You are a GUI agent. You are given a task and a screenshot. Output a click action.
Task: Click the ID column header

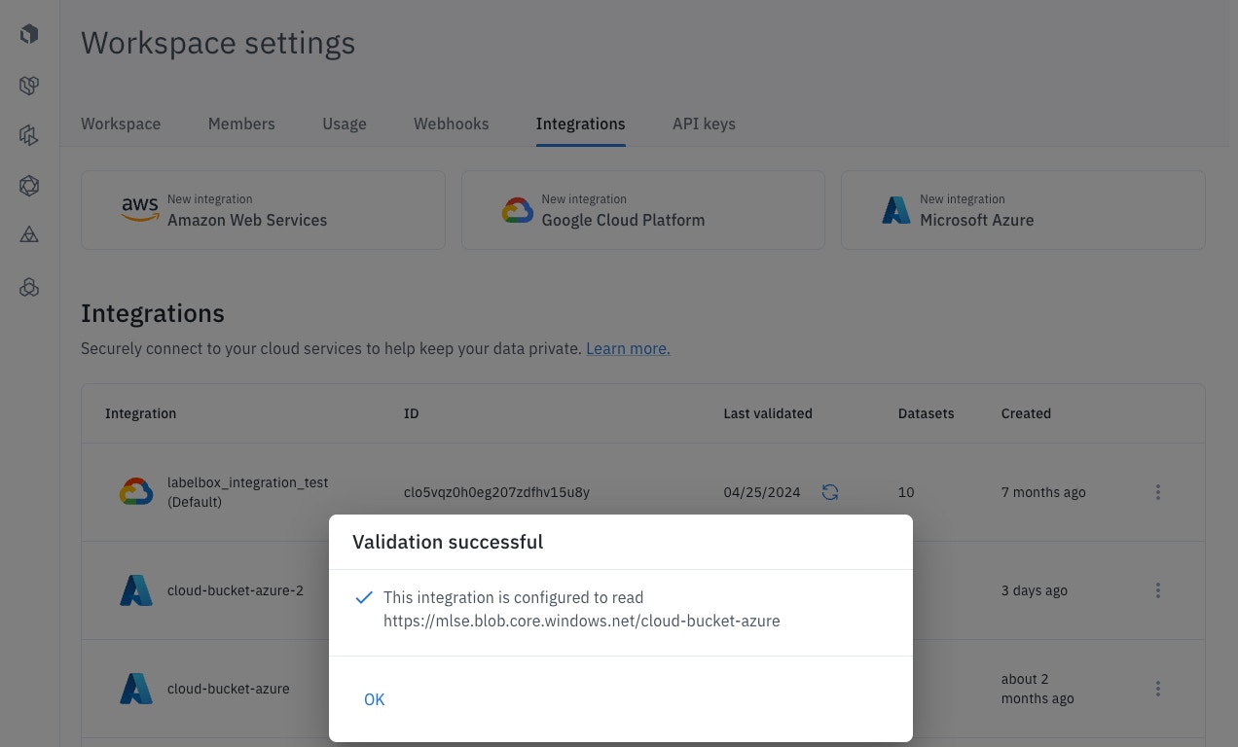tap(412, 413)
